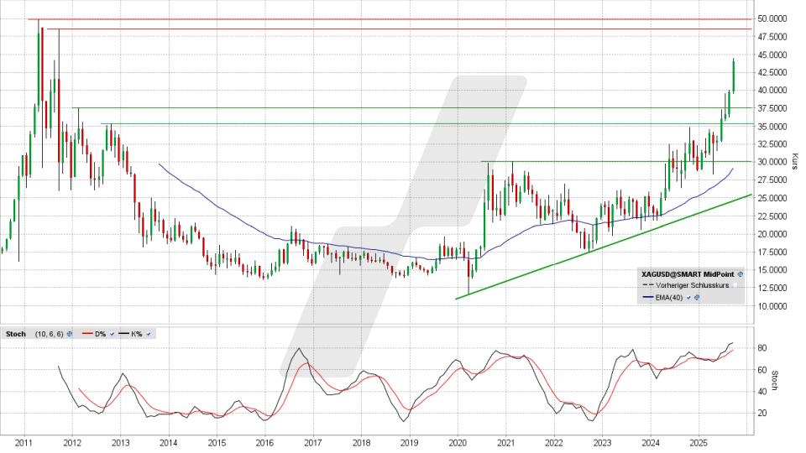Open EMA(40) settings gear icon
This screenshot has height=453, width=806.
[698, 298]
